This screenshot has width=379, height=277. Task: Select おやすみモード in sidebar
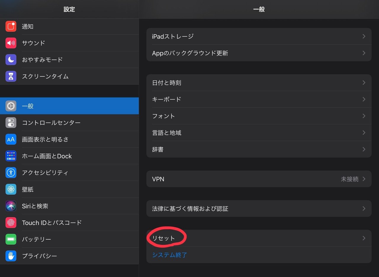[x=69, y=60]
